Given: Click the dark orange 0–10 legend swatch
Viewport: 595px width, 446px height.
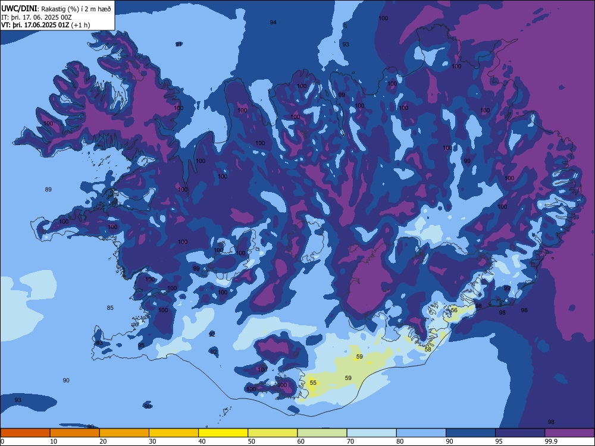Looking at the screenshot, I should (x=25, y=433).
